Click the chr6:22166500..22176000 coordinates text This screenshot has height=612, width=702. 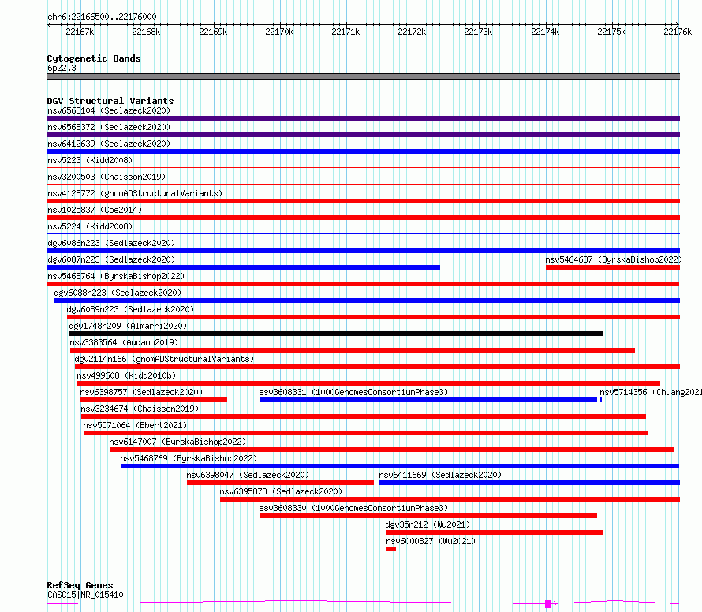102,17
